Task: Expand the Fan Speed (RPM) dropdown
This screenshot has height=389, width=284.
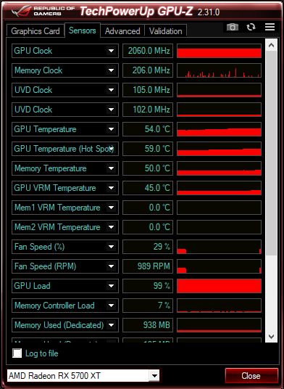Action: click(x=111, y=266)
